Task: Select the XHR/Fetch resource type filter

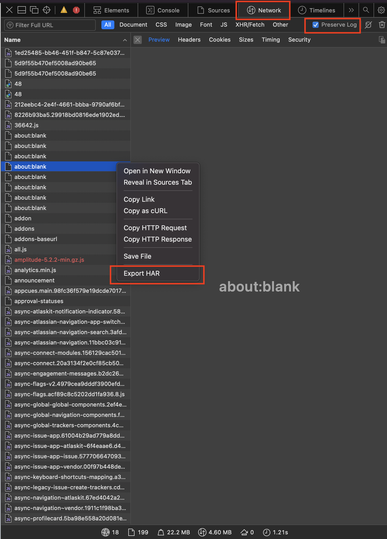Action: [250, 25]
